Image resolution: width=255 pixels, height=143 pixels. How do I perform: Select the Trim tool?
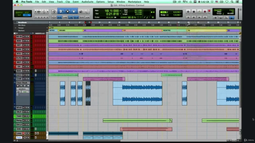tap(61, 12)
